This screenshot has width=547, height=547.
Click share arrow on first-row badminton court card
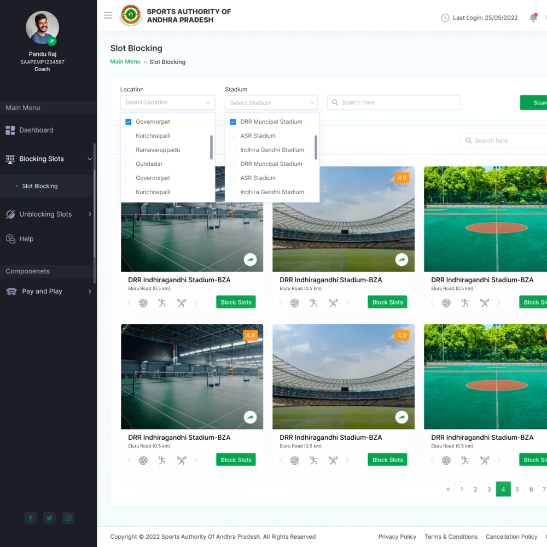(x=250, y=259)
